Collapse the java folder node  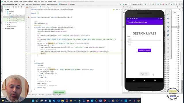pos(6,13)
